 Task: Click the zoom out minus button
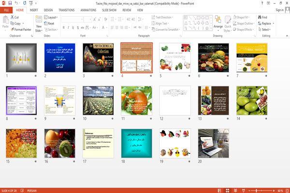[249, 191]
